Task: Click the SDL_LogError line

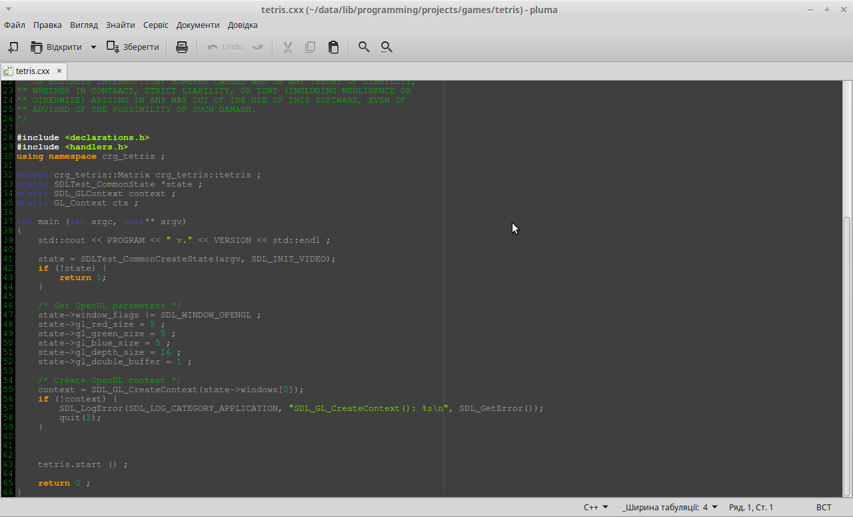Action: coord(301,408)
